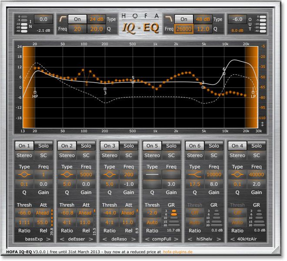The width and height of the screenshot is (287, 261).
Task: Toggle band On 2
Action: 67,146
